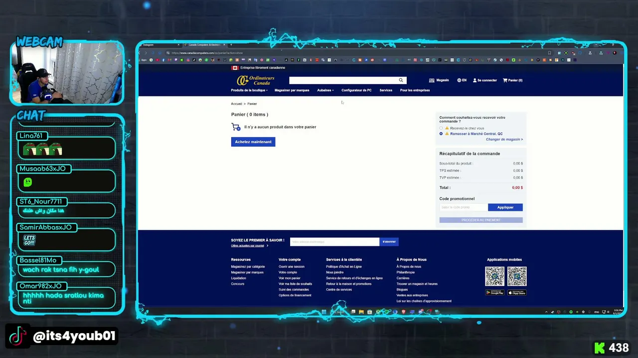638x358 pixels.
Task: Select Recevez-le chez vous delivery option
Action: pos(441,128)
